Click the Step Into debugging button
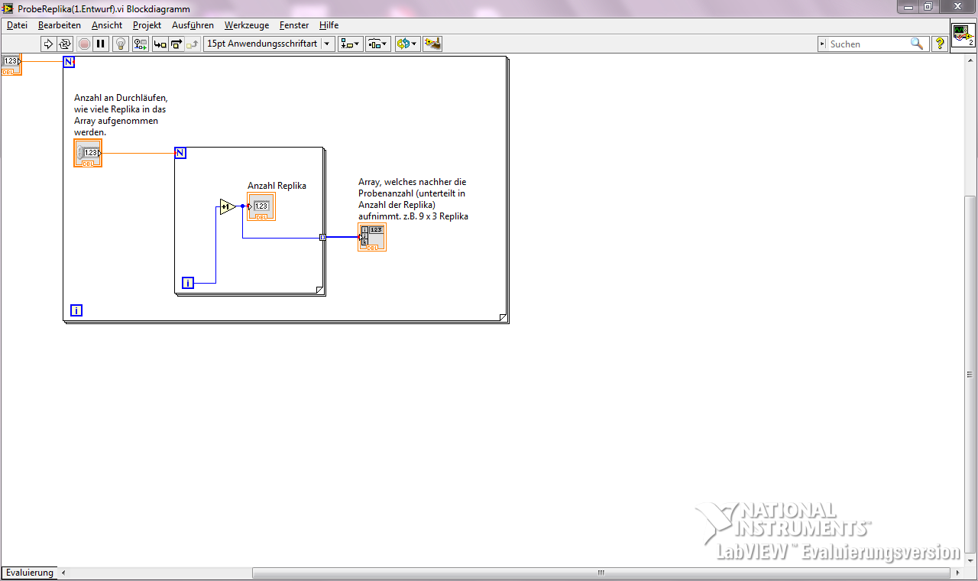 point(160,44)
